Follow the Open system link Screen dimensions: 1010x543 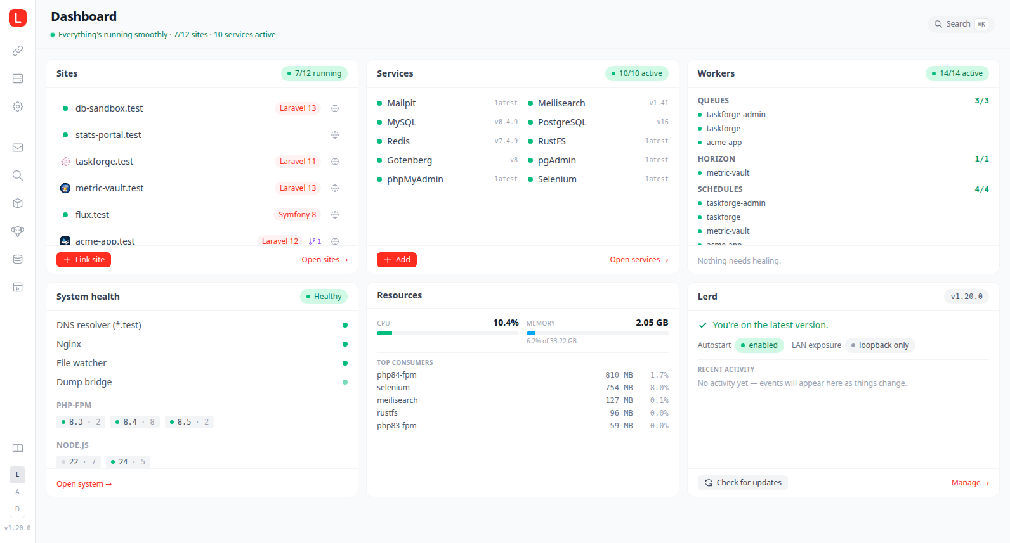pos(84,484)
